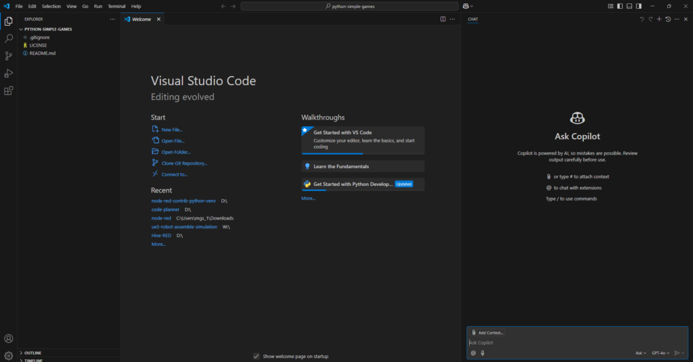
Task: Uncheck Show welcome page on startup
Action: [x=256, y=356]
